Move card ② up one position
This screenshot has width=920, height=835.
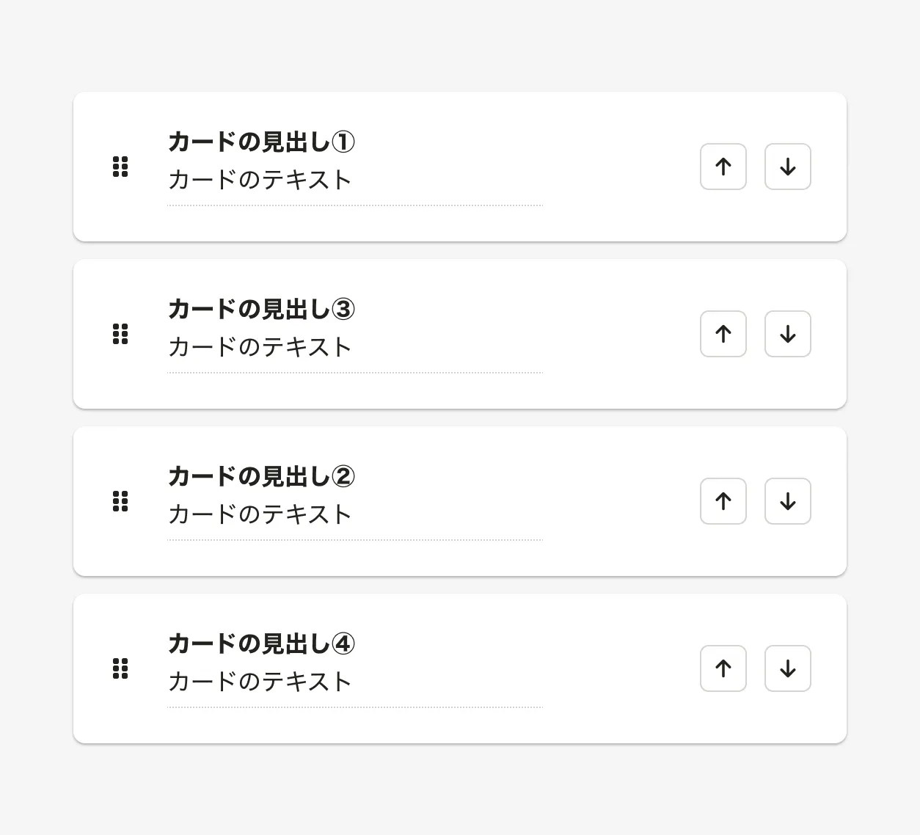(723, 501)
